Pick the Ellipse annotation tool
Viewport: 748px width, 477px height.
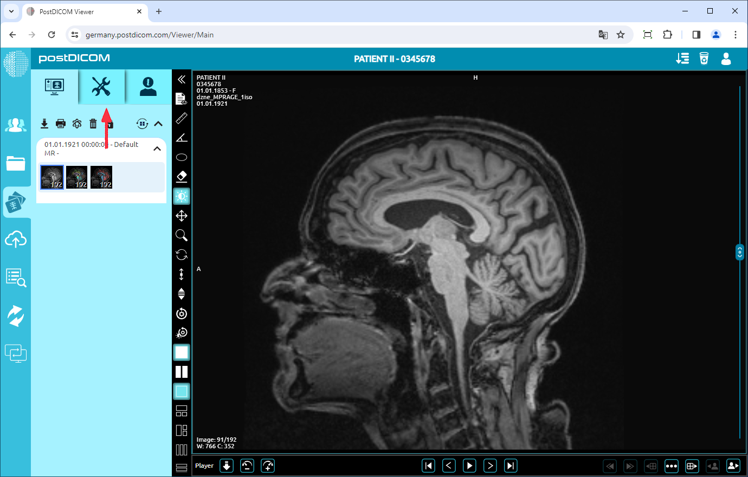point(182,157)
